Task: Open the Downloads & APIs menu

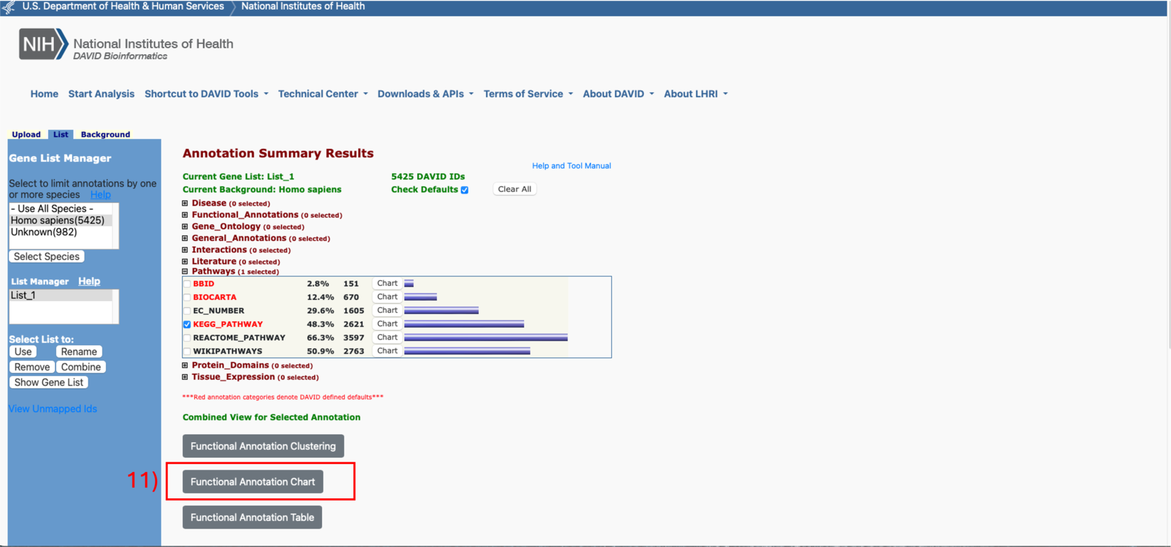Action: coord(424,94)
